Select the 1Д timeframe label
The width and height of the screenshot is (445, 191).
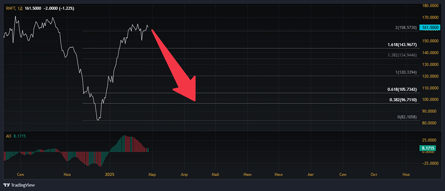[20, 8]
